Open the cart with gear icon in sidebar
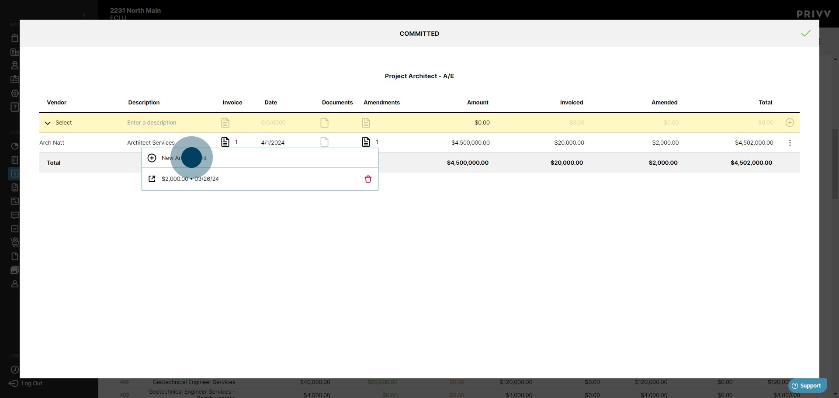This screenshot has width=839, height=398. [x=14, y=242]
